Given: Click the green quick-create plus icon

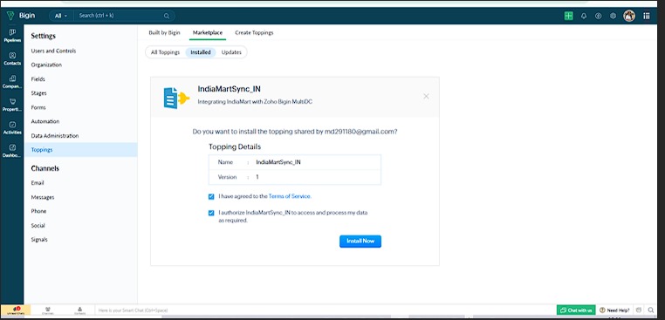Looking at the screenshot, I should 568,16.
